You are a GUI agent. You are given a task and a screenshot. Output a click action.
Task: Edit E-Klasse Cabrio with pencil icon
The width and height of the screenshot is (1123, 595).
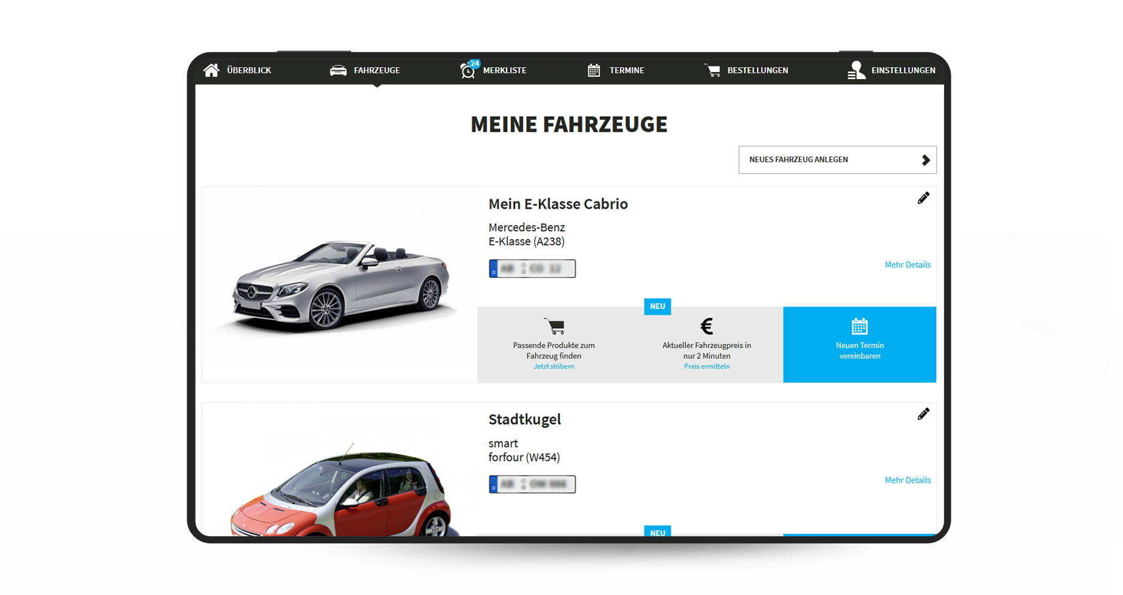(x=923, y=198)
